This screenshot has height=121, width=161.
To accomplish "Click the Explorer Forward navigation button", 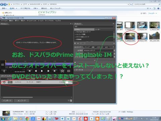I will pyautogui.click(x=5, y=4).
